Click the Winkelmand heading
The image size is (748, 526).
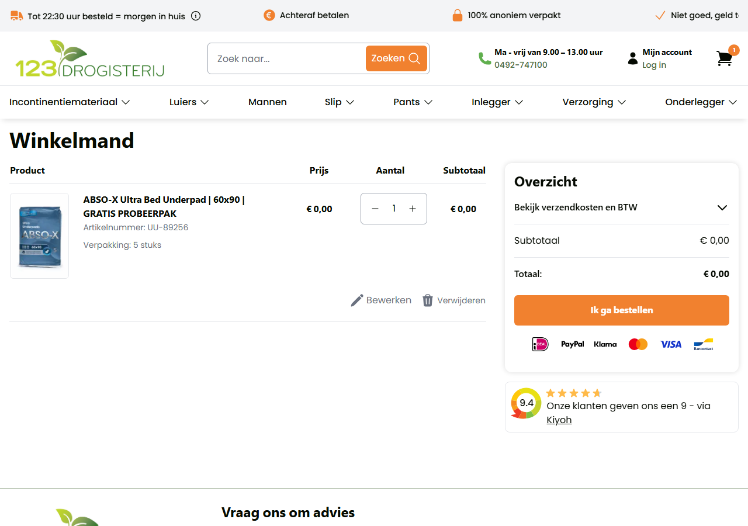(72, 140)
